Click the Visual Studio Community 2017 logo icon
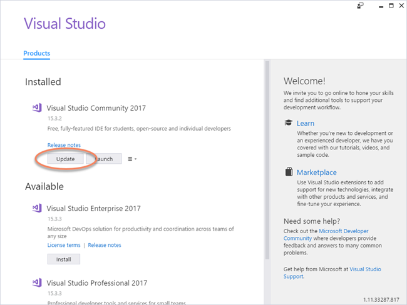Screen dimensions: 407x305 [37, 107]
